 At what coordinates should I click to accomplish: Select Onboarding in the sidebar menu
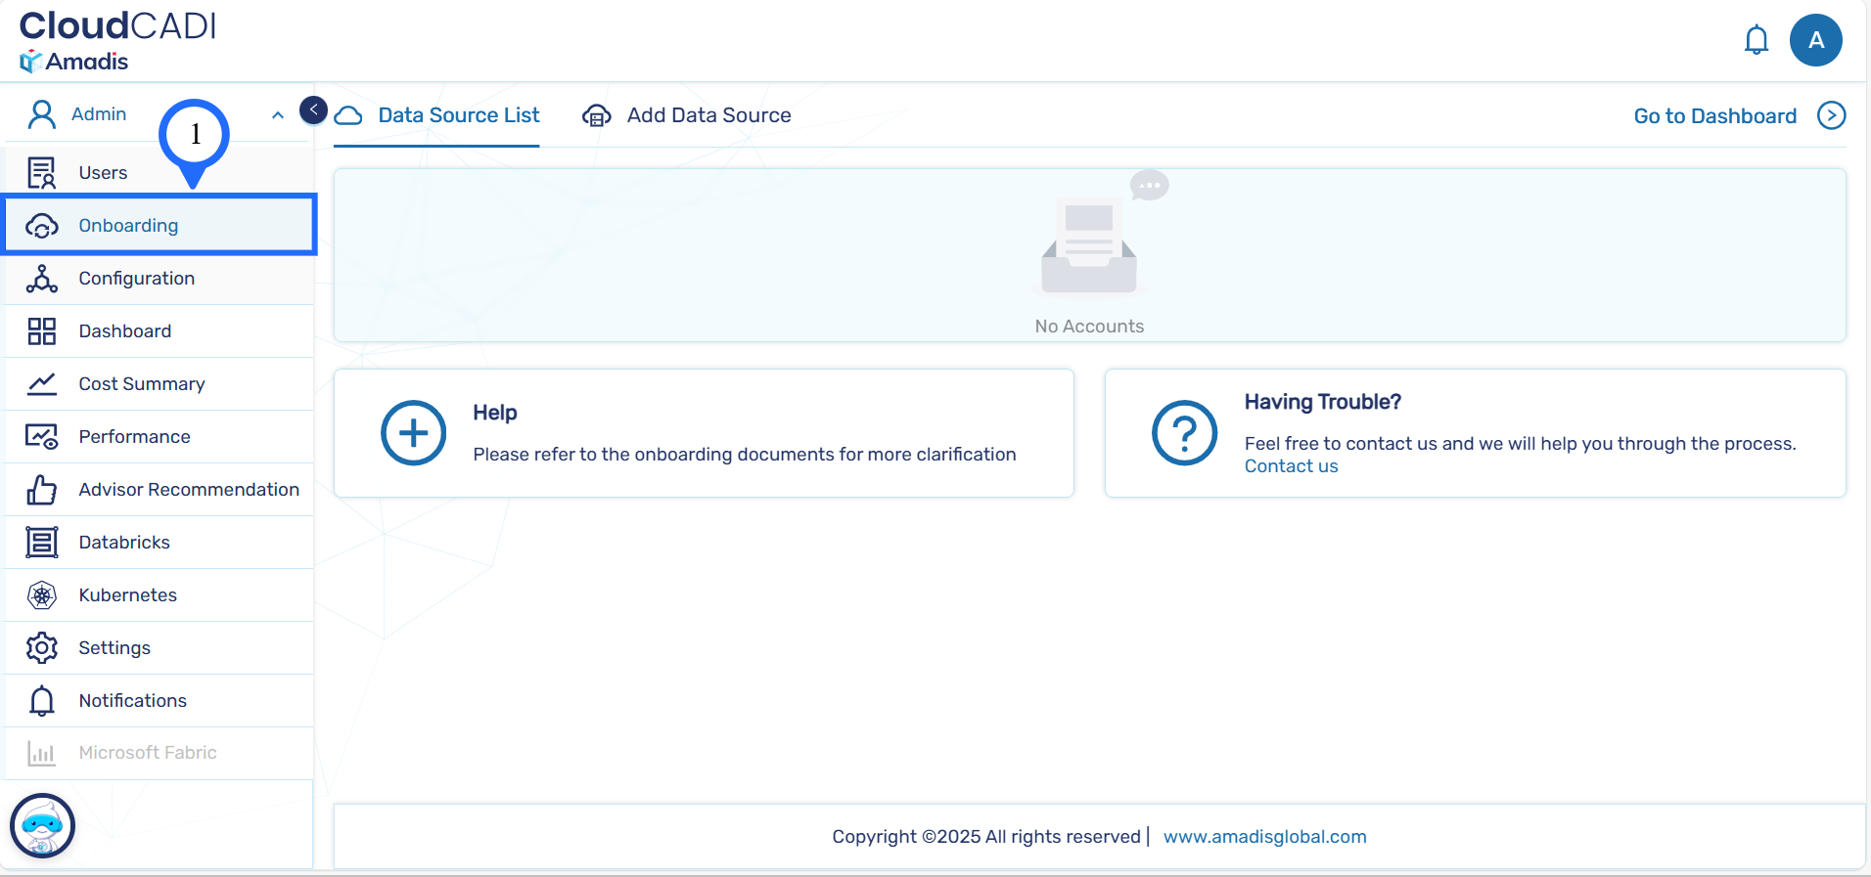pos(128,226)
